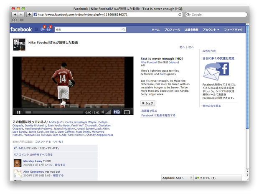Image resolution: width=259 pixels, height=194 pixels.
Task: Click the Google search magnifier dropdown
Action: pyautogui.click(x=188, y=15)
